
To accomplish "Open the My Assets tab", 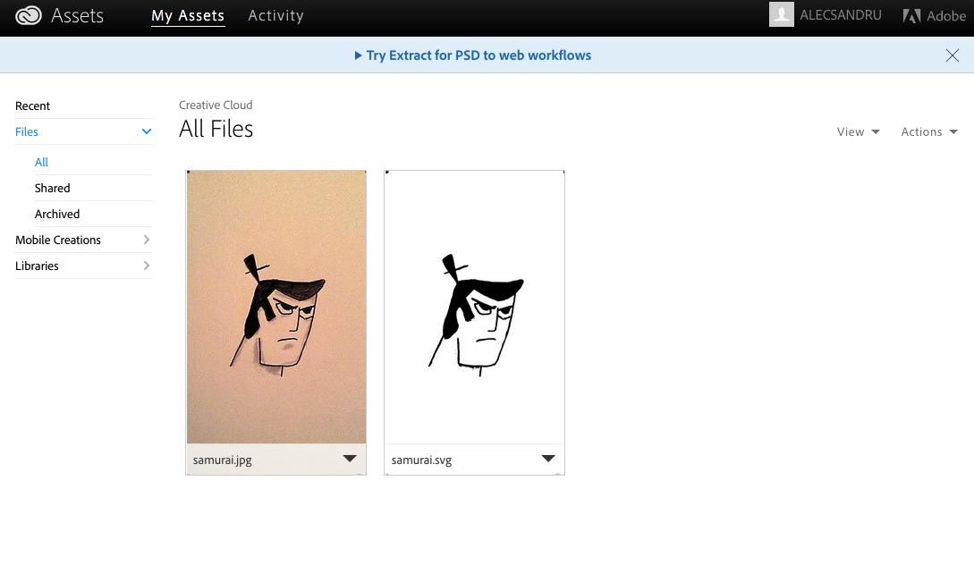I will tap(188, 15).
